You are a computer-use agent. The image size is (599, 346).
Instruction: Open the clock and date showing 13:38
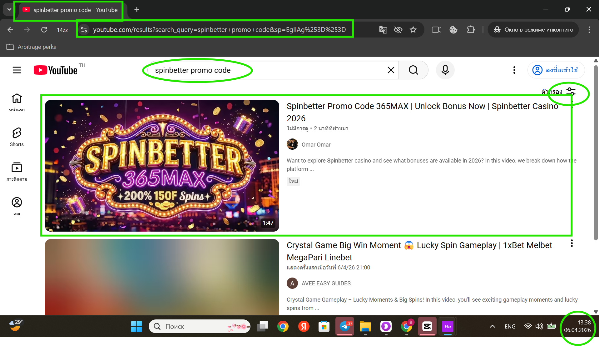click(x=577, y=326)
